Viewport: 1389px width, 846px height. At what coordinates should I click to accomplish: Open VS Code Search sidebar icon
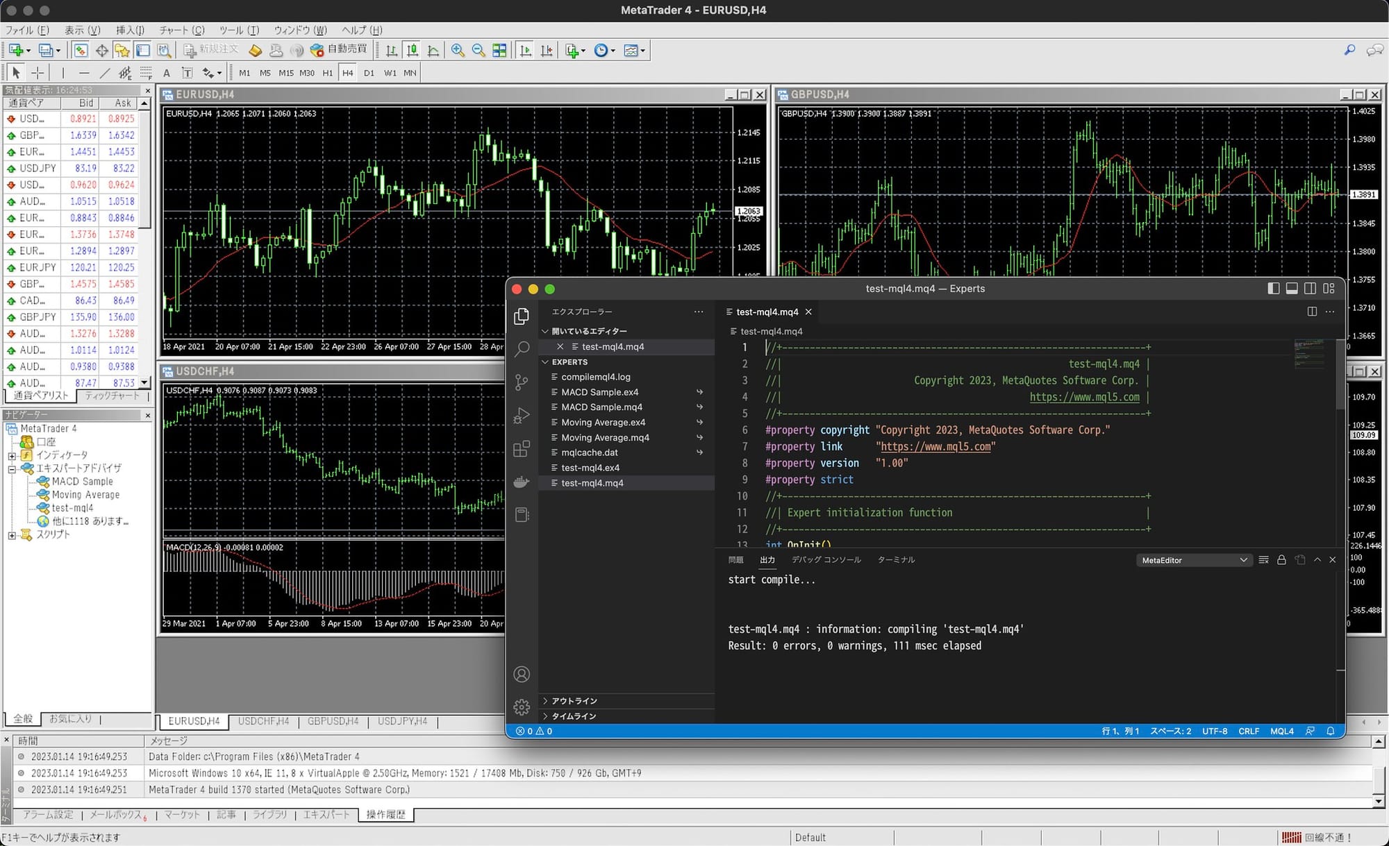click(x=522, y=348)
